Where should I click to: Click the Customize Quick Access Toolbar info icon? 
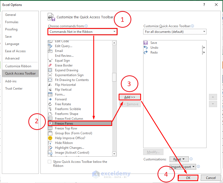[193, 26]
